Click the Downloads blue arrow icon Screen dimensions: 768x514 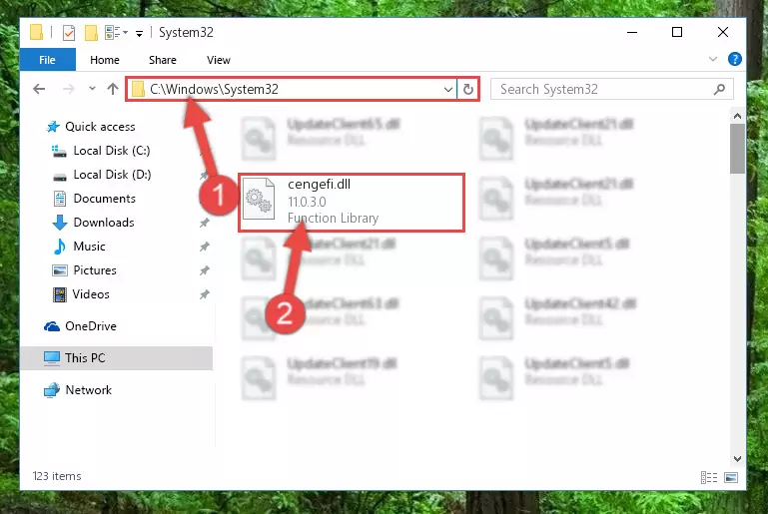point(60,223)
